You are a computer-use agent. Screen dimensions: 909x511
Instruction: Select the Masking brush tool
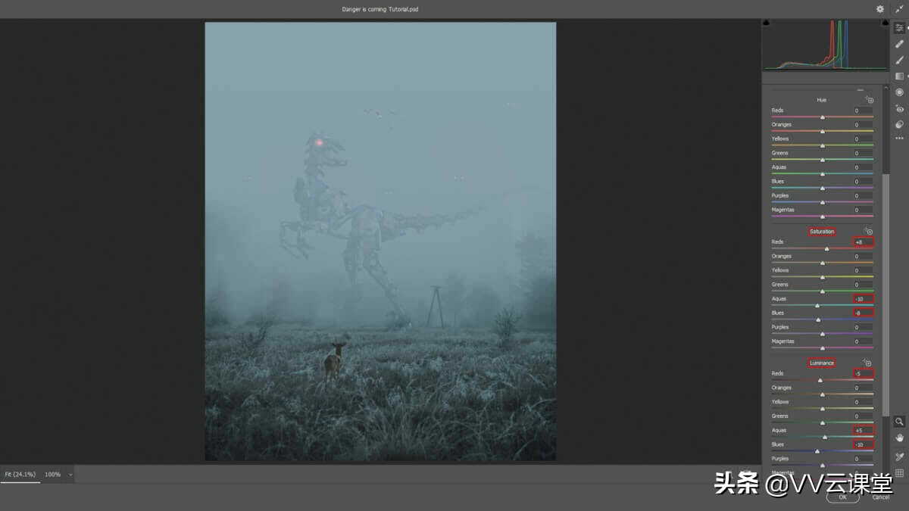[x=900, y=60]
